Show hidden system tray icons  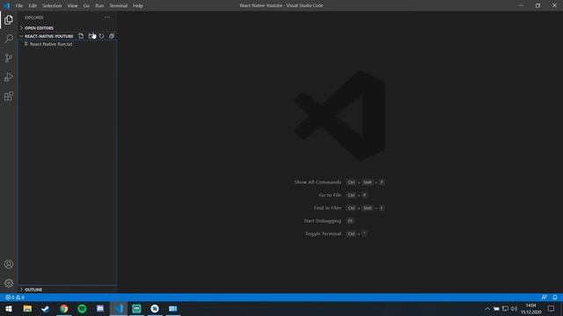pos(487,308)
